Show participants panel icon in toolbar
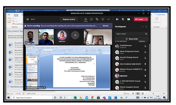The image size is (176, 105). click(x=86, y=19)
